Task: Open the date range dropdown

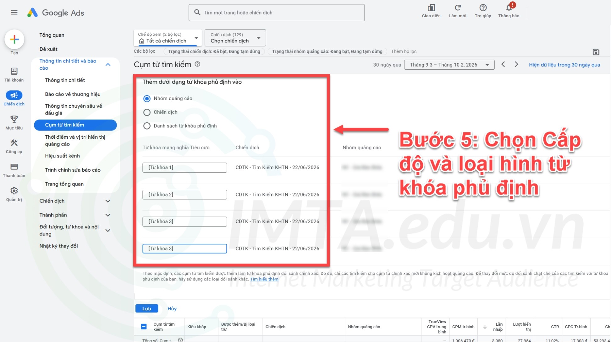Action: (x=449, y=65)
